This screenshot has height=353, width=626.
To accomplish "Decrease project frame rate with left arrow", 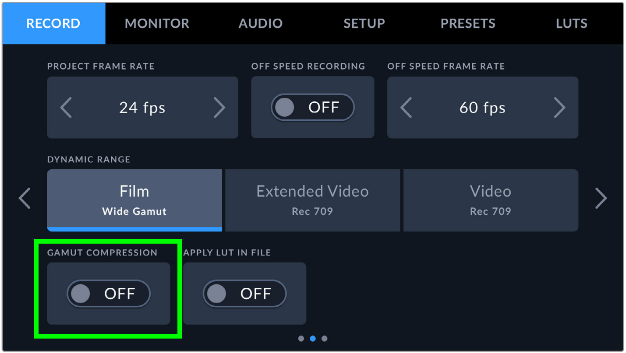I will (66, 108).
